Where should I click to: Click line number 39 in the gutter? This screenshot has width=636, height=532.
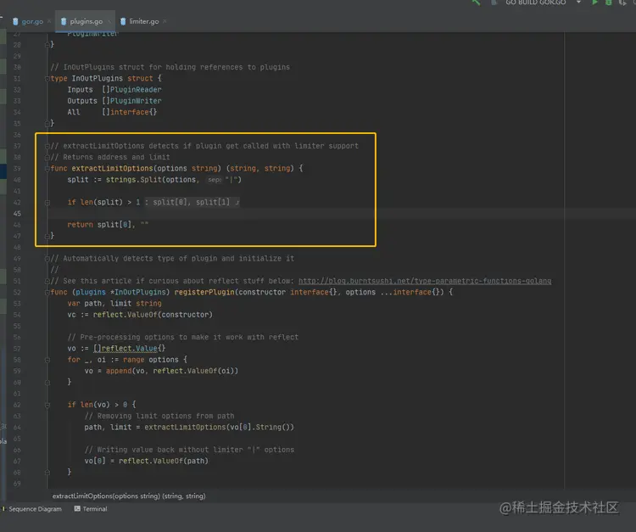pyautogui.click(x=17, y=168)
